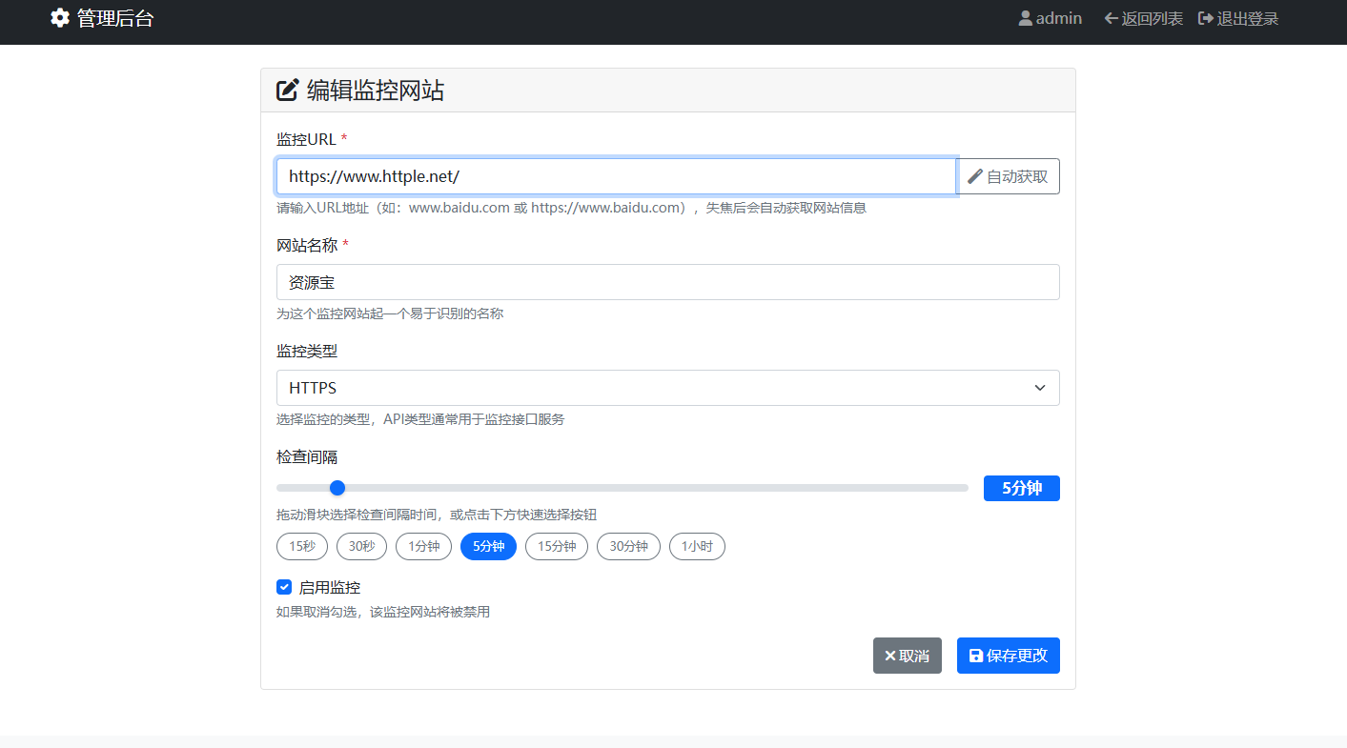Click the gear icon beside 管理后台
Image resolution: width=1347 pixels, height=748 pixels.
click(59, 17)
